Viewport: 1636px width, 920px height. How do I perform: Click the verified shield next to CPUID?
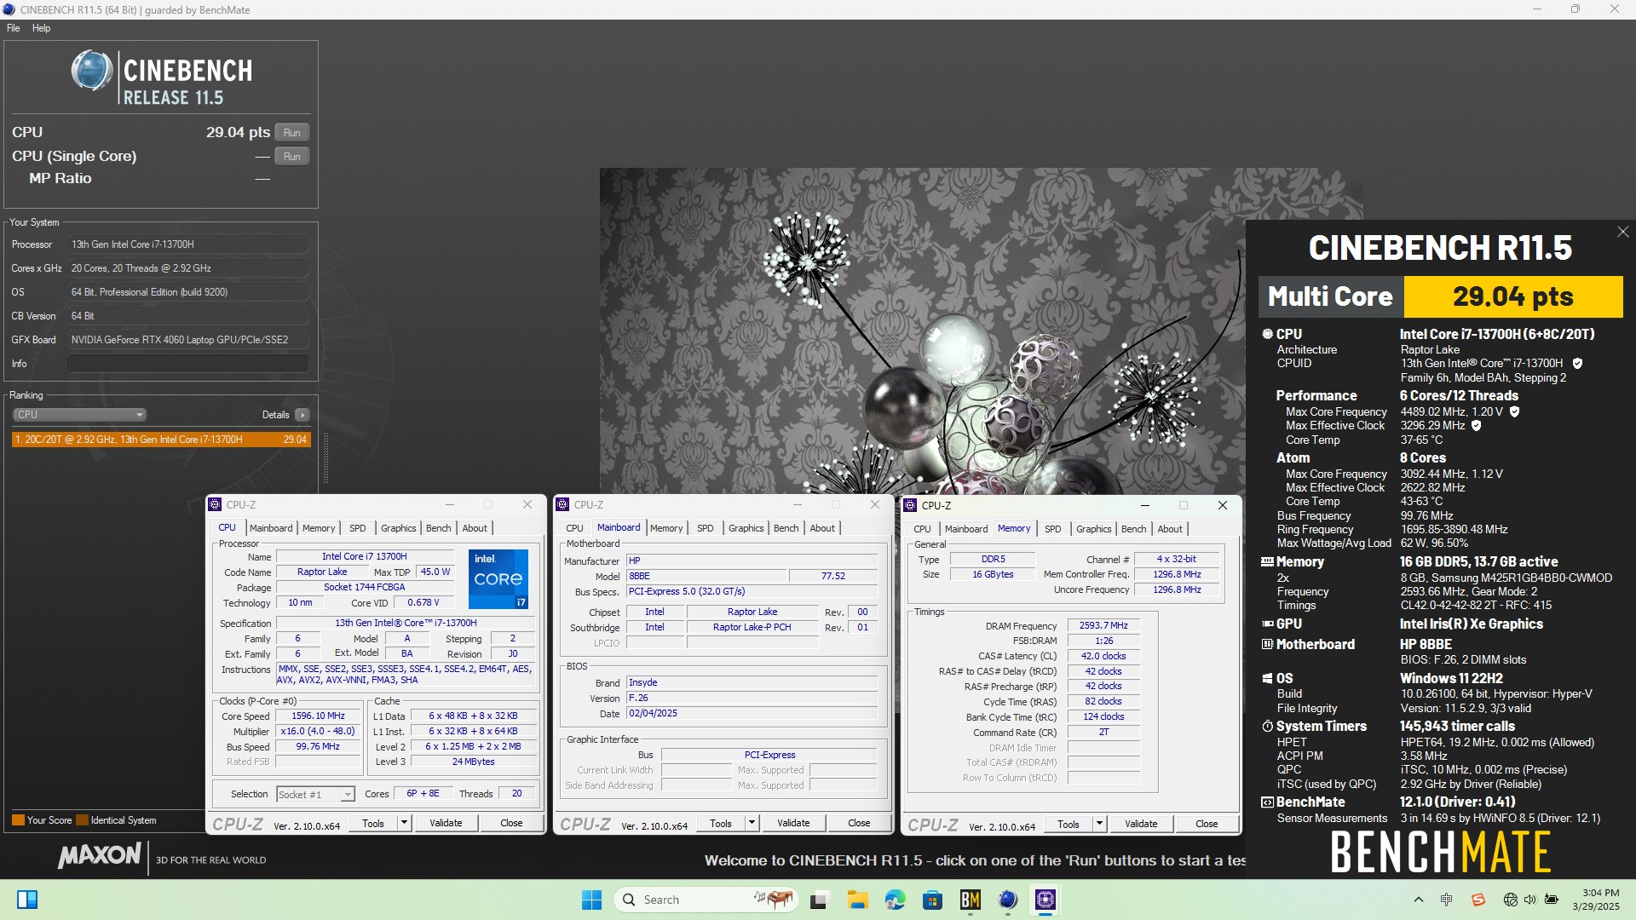[1577, 364]
